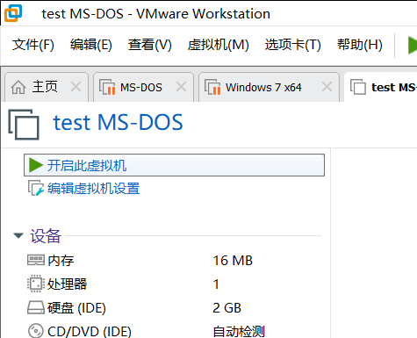This screenshot has width=417, height=338.
Task: Click the VMware Workstation logo icon
Action: (13, 13)
